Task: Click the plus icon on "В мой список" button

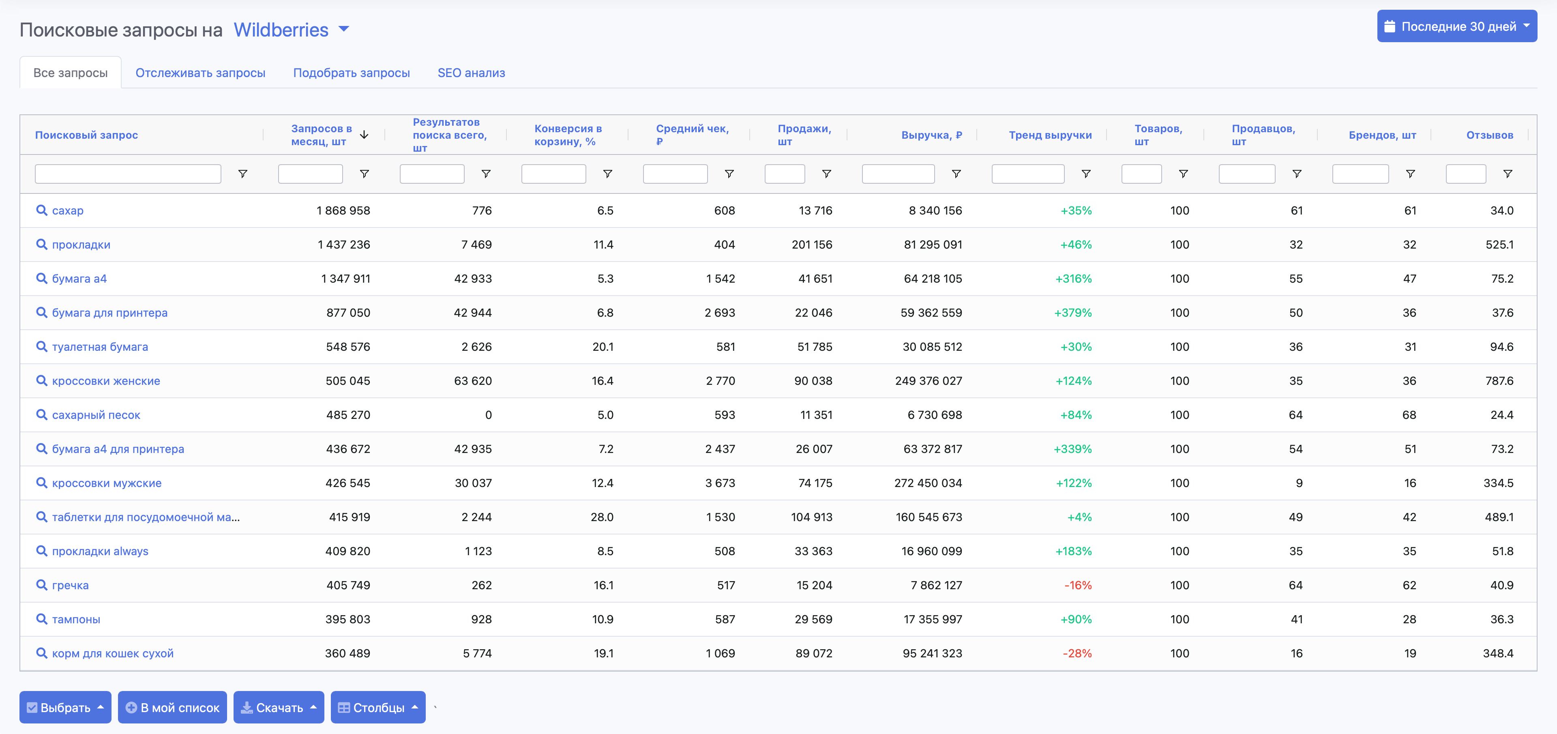Action: coord(131,707)
